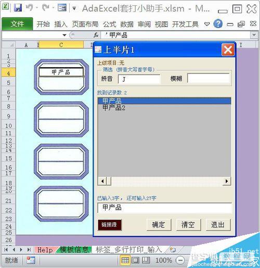Screen dimensions: 260x268
Task: Click the 清空 button
Action: [188, 225]
